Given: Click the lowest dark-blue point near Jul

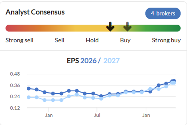Looking at the screenshot, I should coord(101,96).
